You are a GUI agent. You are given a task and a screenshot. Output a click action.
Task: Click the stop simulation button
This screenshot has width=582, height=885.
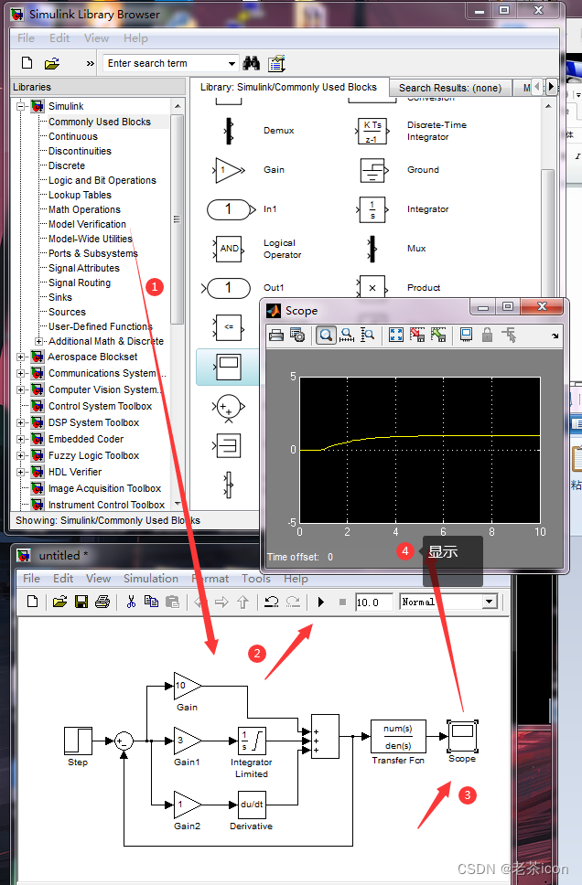342,602
